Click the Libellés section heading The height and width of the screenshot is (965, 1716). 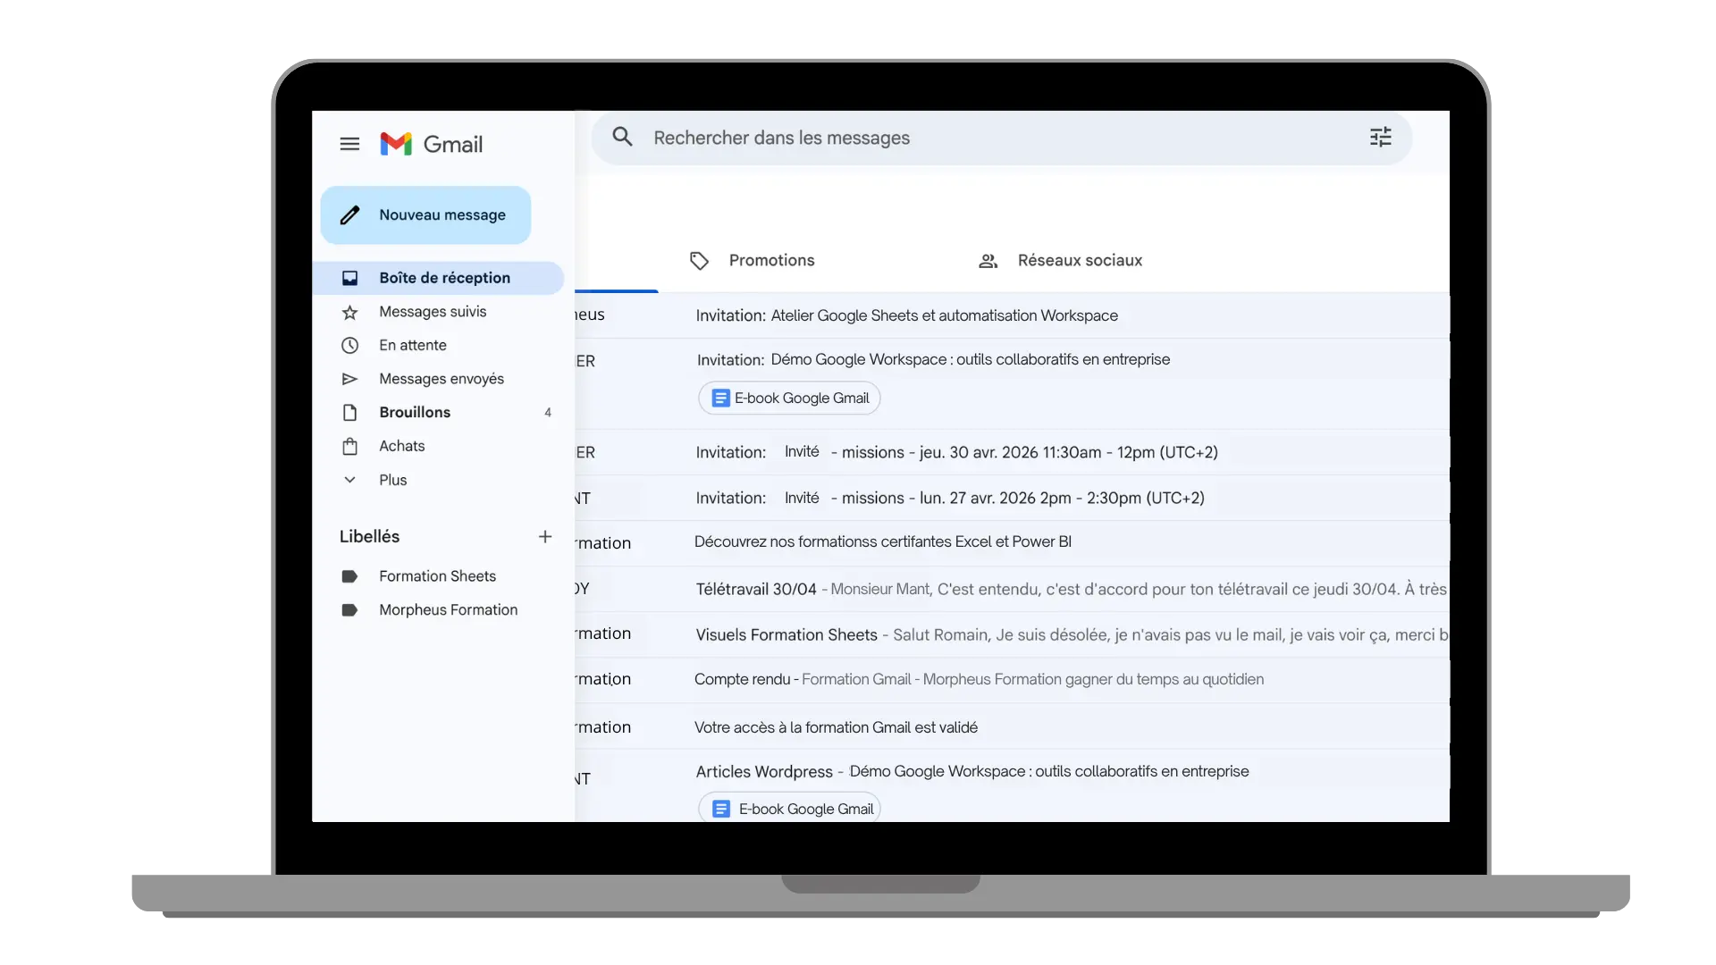pyautogui.click(x=369, y=536)
